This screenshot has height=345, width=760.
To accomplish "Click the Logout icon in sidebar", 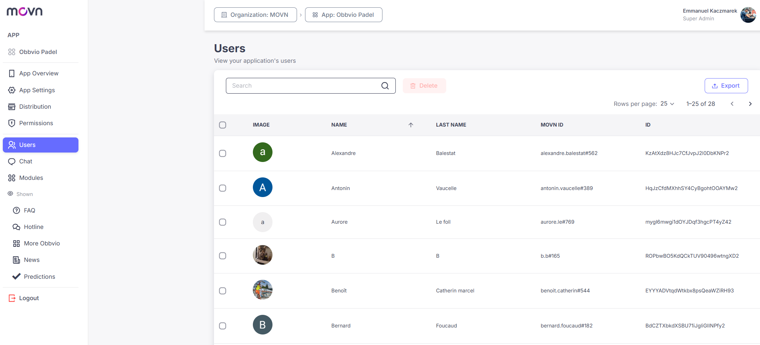I will point(12,298).
